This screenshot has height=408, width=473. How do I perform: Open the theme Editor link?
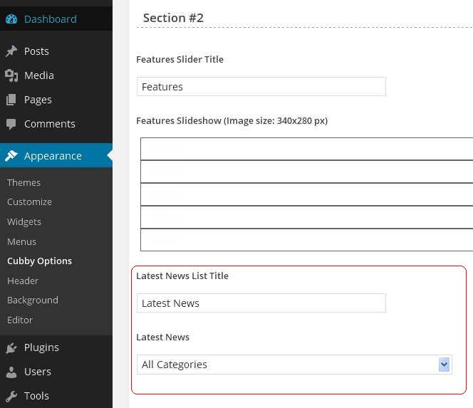tap(20, 320)
